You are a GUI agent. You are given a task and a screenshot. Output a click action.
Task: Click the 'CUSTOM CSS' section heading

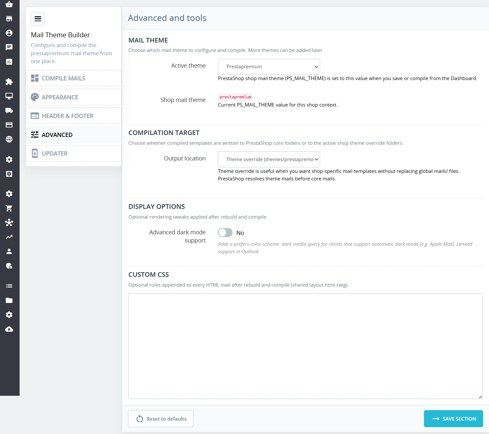149,275
